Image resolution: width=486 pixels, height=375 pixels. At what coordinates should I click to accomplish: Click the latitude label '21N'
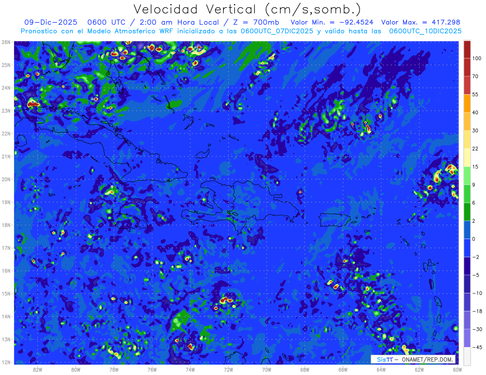tap(6, 156)
